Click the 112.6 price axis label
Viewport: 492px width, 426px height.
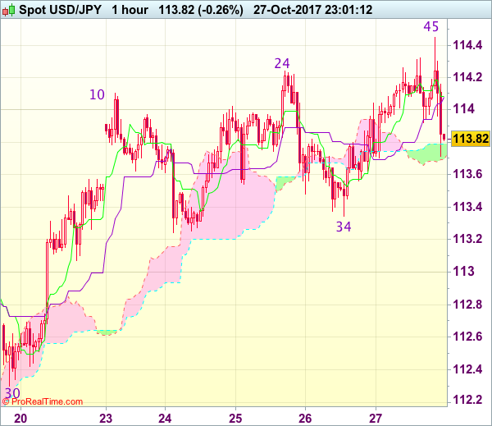(x=467, y=337)
